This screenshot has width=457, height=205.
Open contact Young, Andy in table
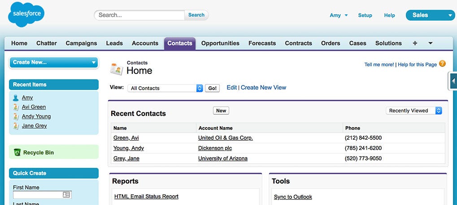click(x=129, y=148)
